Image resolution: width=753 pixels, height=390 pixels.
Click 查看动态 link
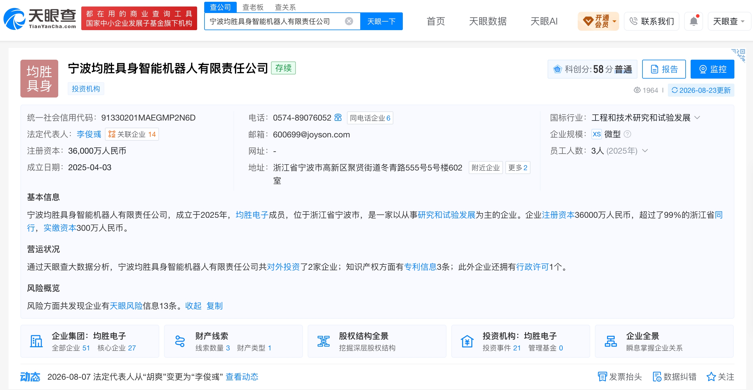tap(242, 377)
